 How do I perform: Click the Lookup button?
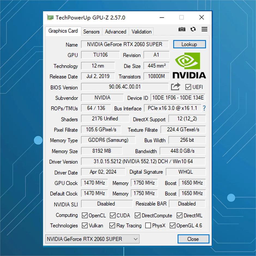[x=189, y=44]
